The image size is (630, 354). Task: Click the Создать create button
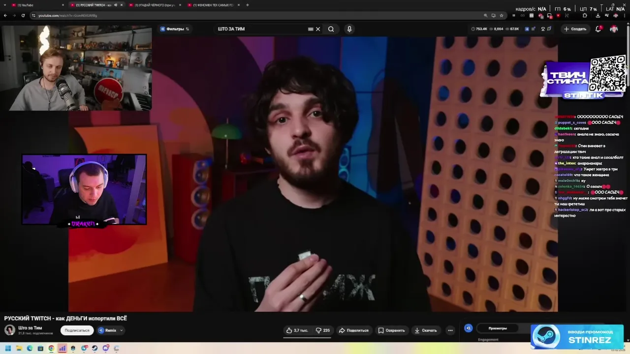(x=575, y=29)
